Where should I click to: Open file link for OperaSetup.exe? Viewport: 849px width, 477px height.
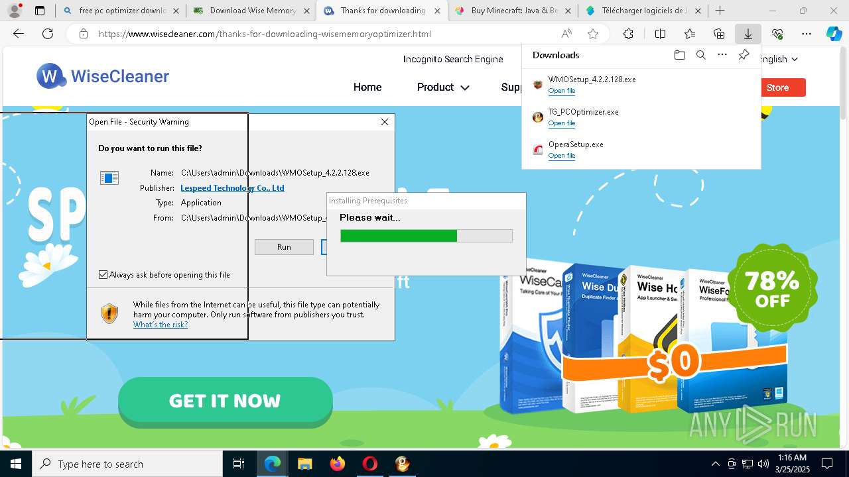pyautogui.click(x=561, y=156)
